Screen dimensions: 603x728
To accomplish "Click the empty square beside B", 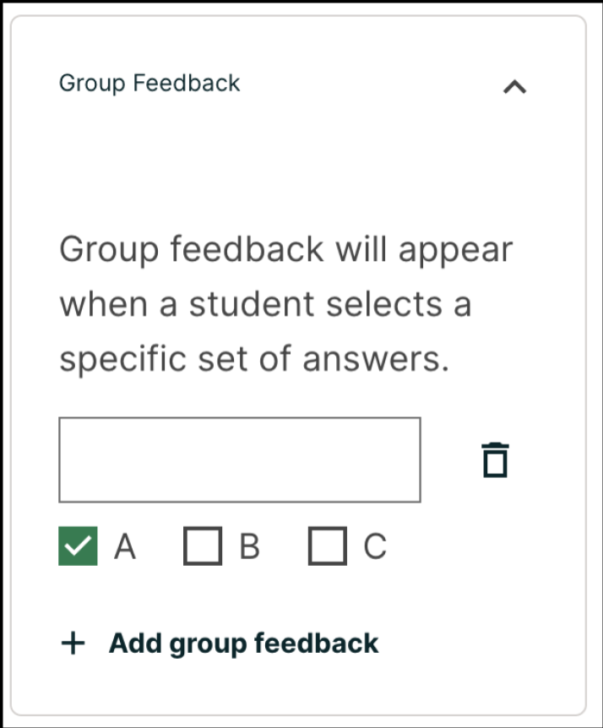I will (x=203, y=546).
